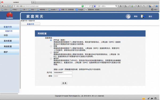Switch to the 配置向导 page tab
This screenshot has width=160, height=100.
31,24
